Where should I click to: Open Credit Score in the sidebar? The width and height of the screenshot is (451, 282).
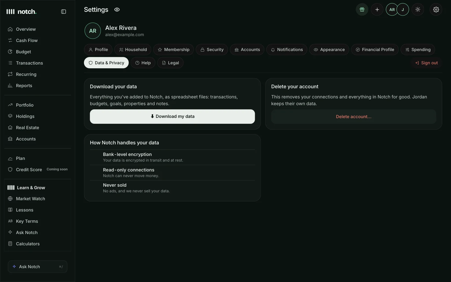coord(38,169)
